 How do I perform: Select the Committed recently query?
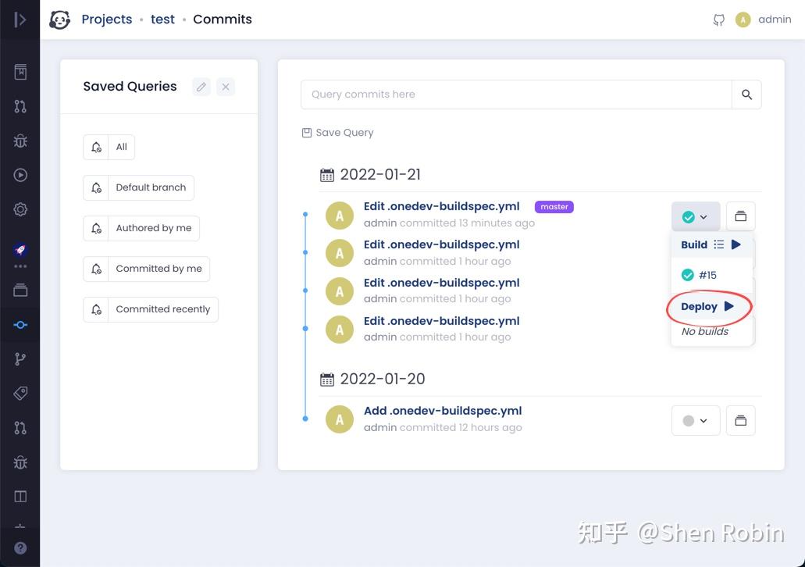coord(162,309)
